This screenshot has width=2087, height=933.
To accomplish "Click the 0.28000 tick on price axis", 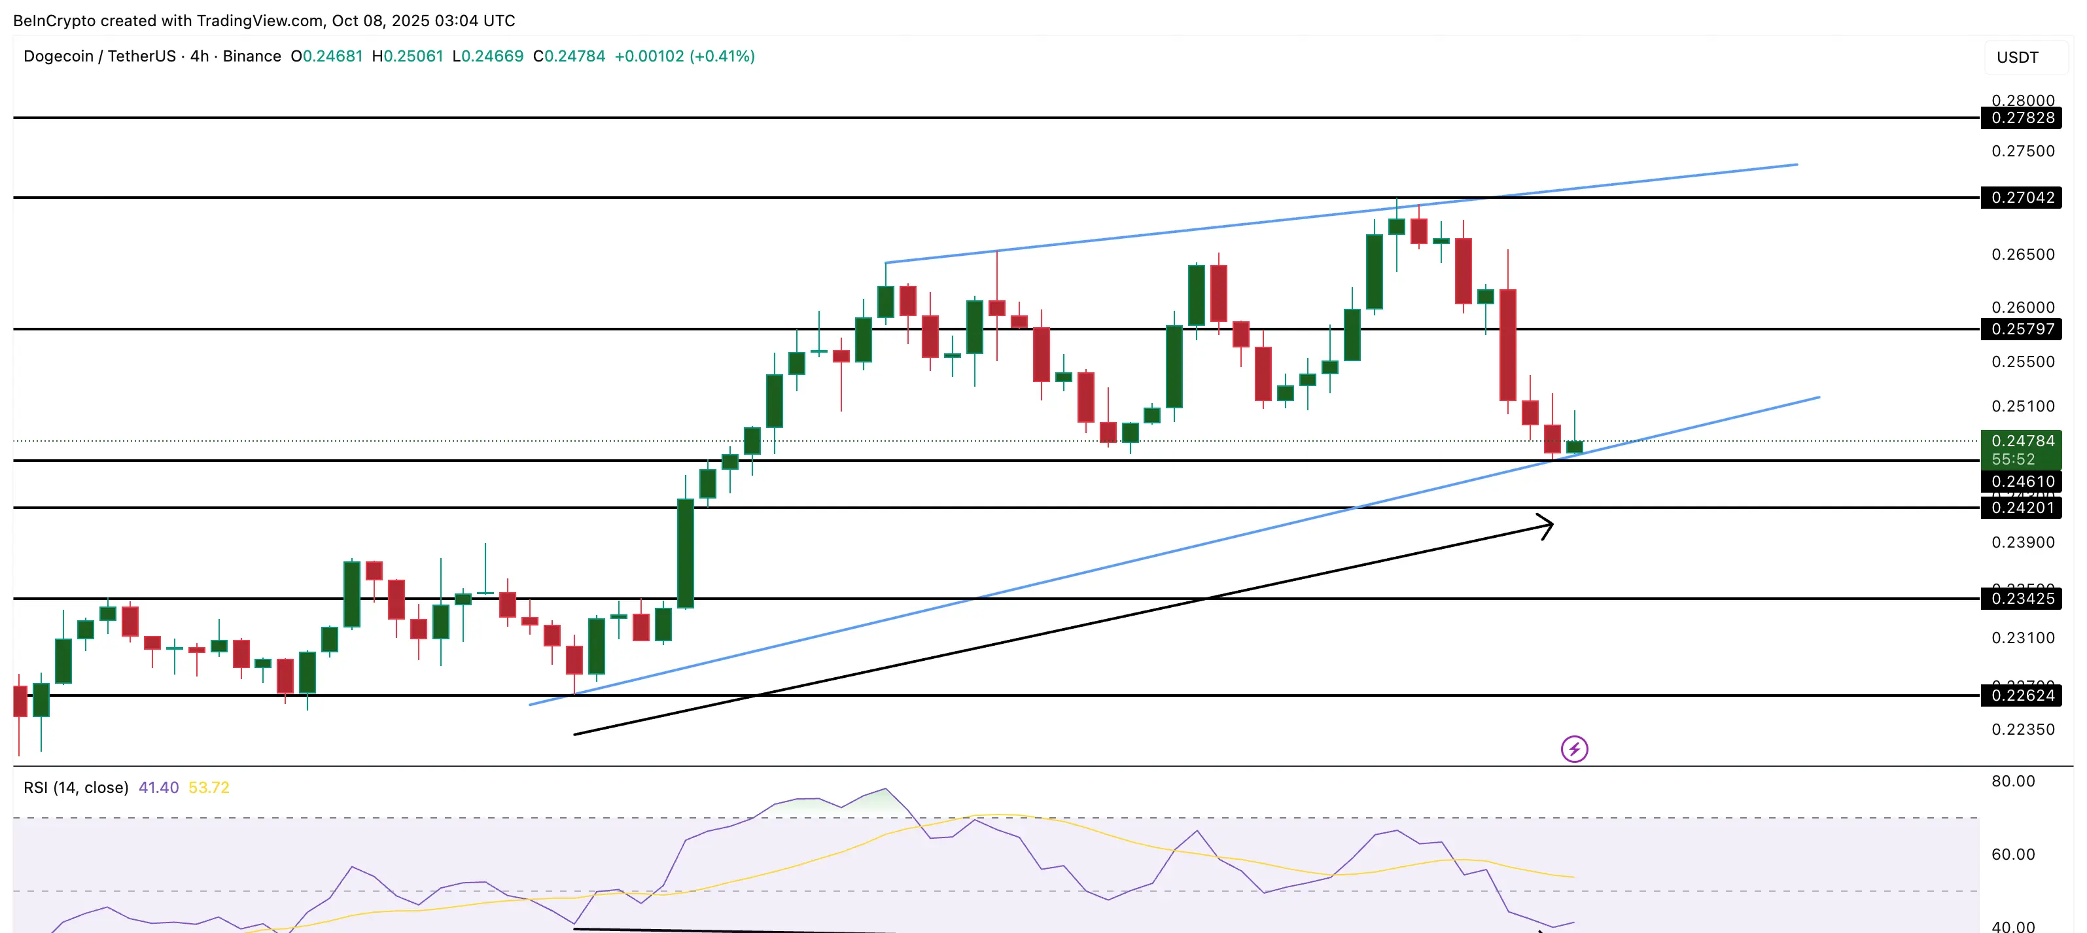I will point(2022,100).
